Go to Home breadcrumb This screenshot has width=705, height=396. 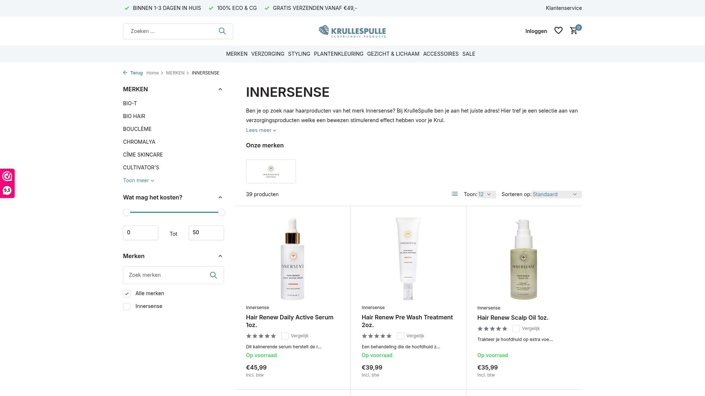pos(152,73)
